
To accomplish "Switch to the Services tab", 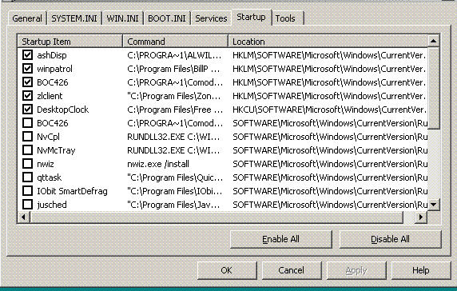I will coord(211,18).
